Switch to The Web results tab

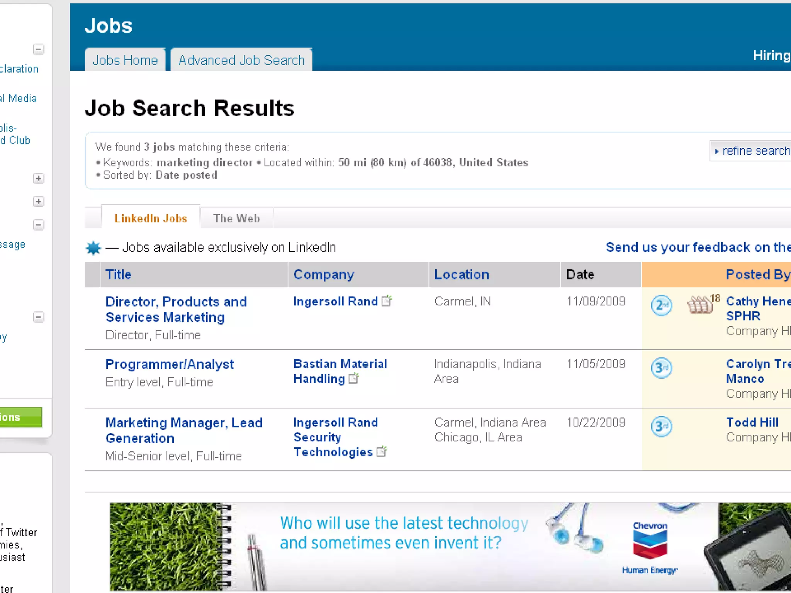(x=236, y=219)
